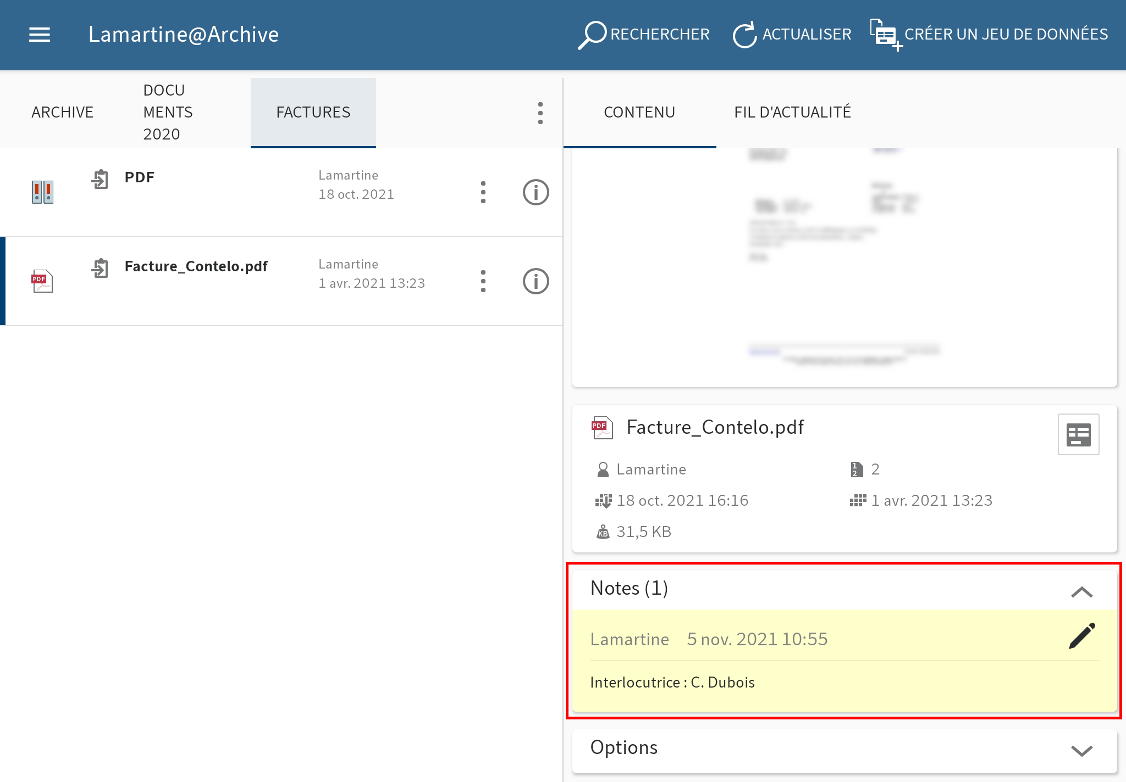
Task: Click the Rechercher magnifier icon
Action: pos(592,35)
